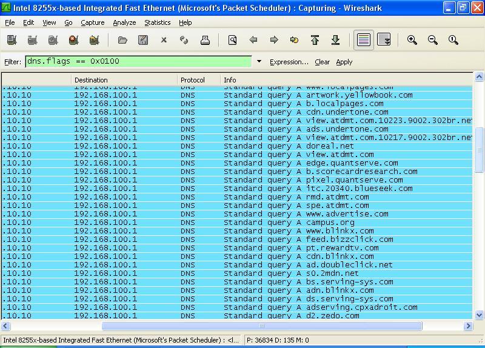This screenshot has height=348, width=485.
Task: Restart the running capture icon
Action: pos(95,40)
